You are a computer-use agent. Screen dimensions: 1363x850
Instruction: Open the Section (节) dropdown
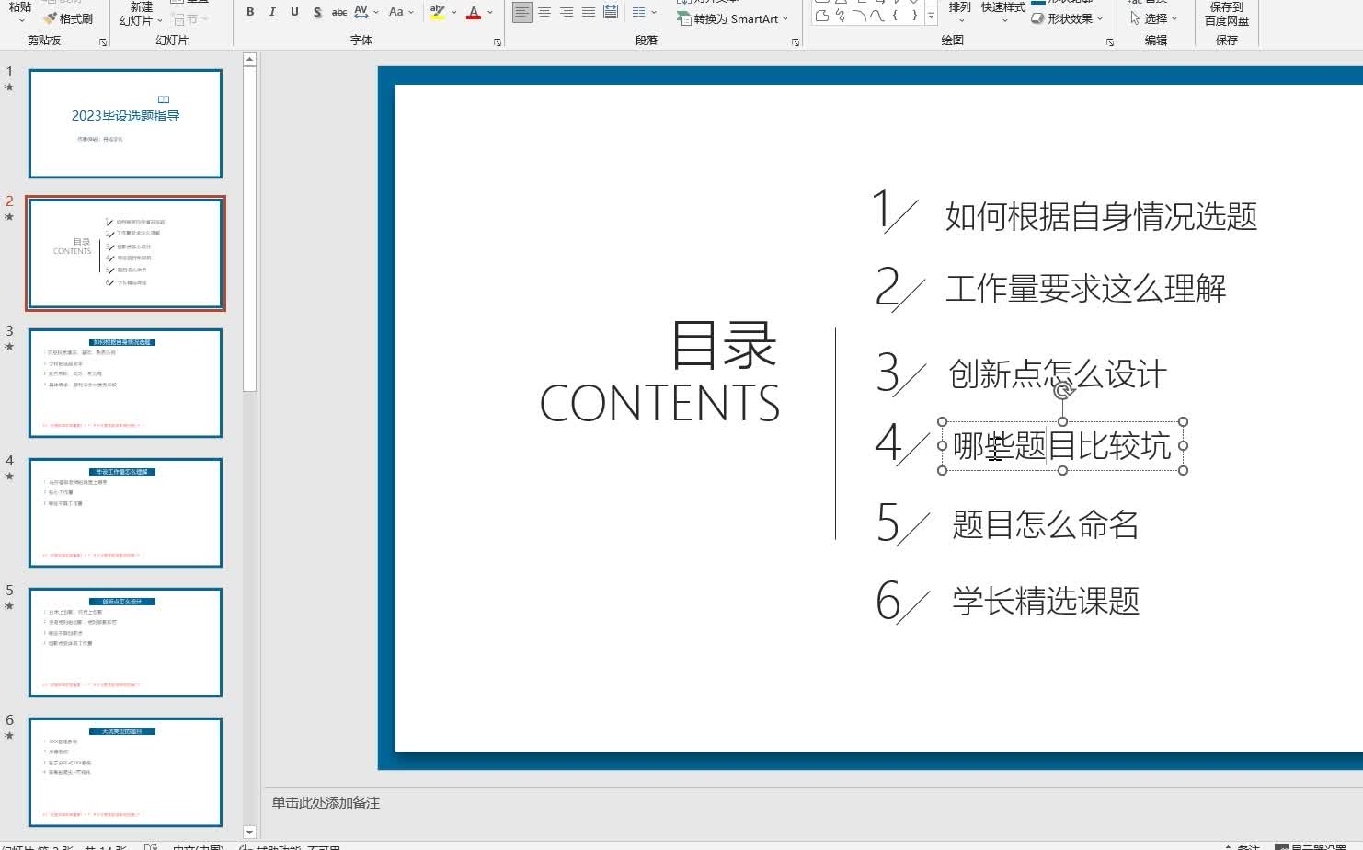(190, 18)
